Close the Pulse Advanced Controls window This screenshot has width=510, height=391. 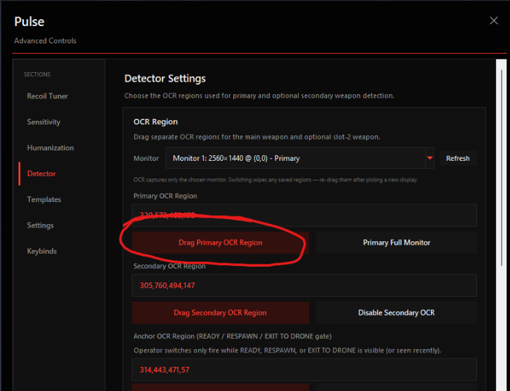tap(493, 21)
